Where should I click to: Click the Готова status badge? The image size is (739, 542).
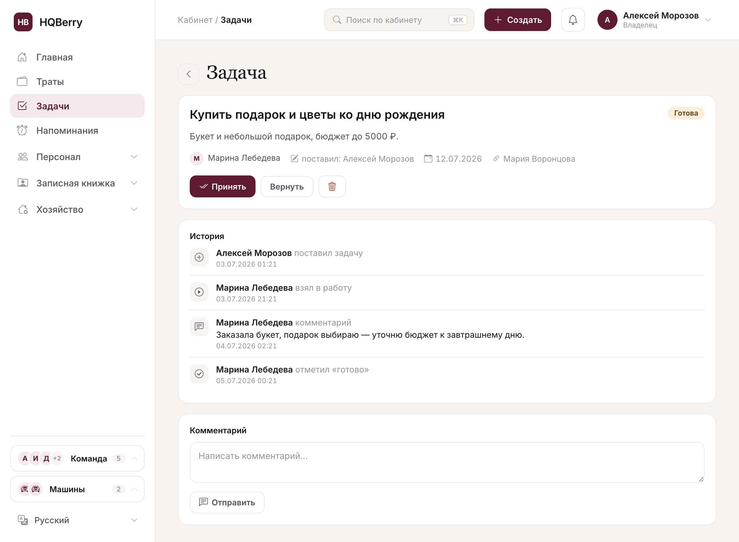tap(686, 113)
